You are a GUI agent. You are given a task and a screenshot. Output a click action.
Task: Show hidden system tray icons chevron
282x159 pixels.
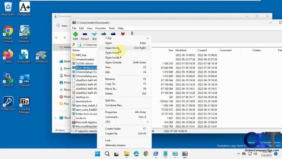tap(238, 154)
